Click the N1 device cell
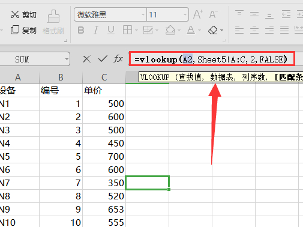The width and height of the screenshot is (303, 227). 19,104
